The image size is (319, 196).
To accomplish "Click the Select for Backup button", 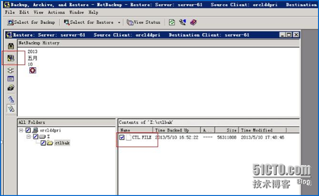I will 31,22.
